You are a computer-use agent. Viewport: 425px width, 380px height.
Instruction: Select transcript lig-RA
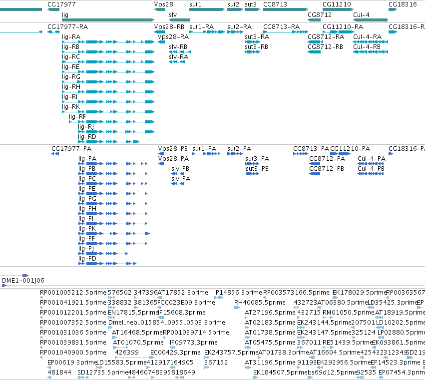click(108, 42)
